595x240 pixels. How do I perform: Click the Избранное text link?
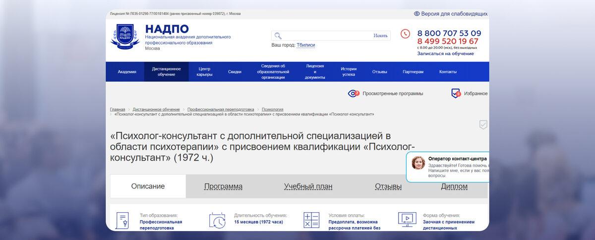point(476,93)
